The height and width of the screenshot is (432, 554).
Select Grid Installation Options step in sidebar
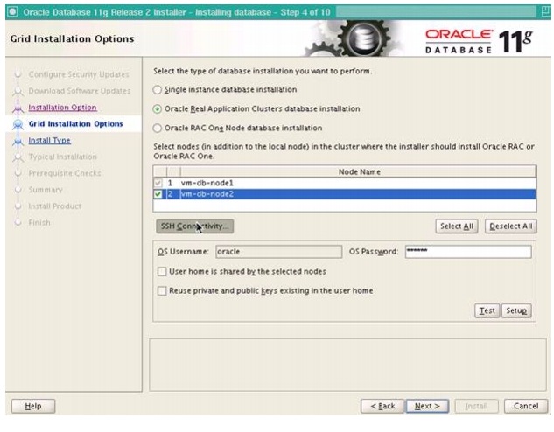coord(75,124)
